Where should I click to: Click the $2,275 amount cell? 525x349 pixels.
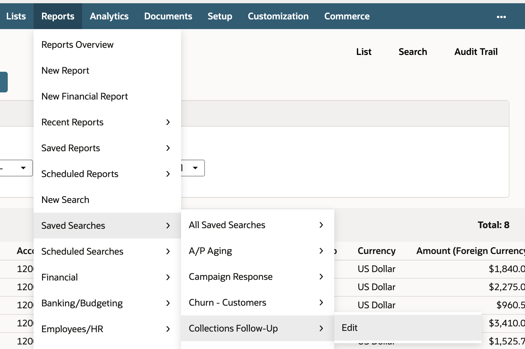coord(507,287)
